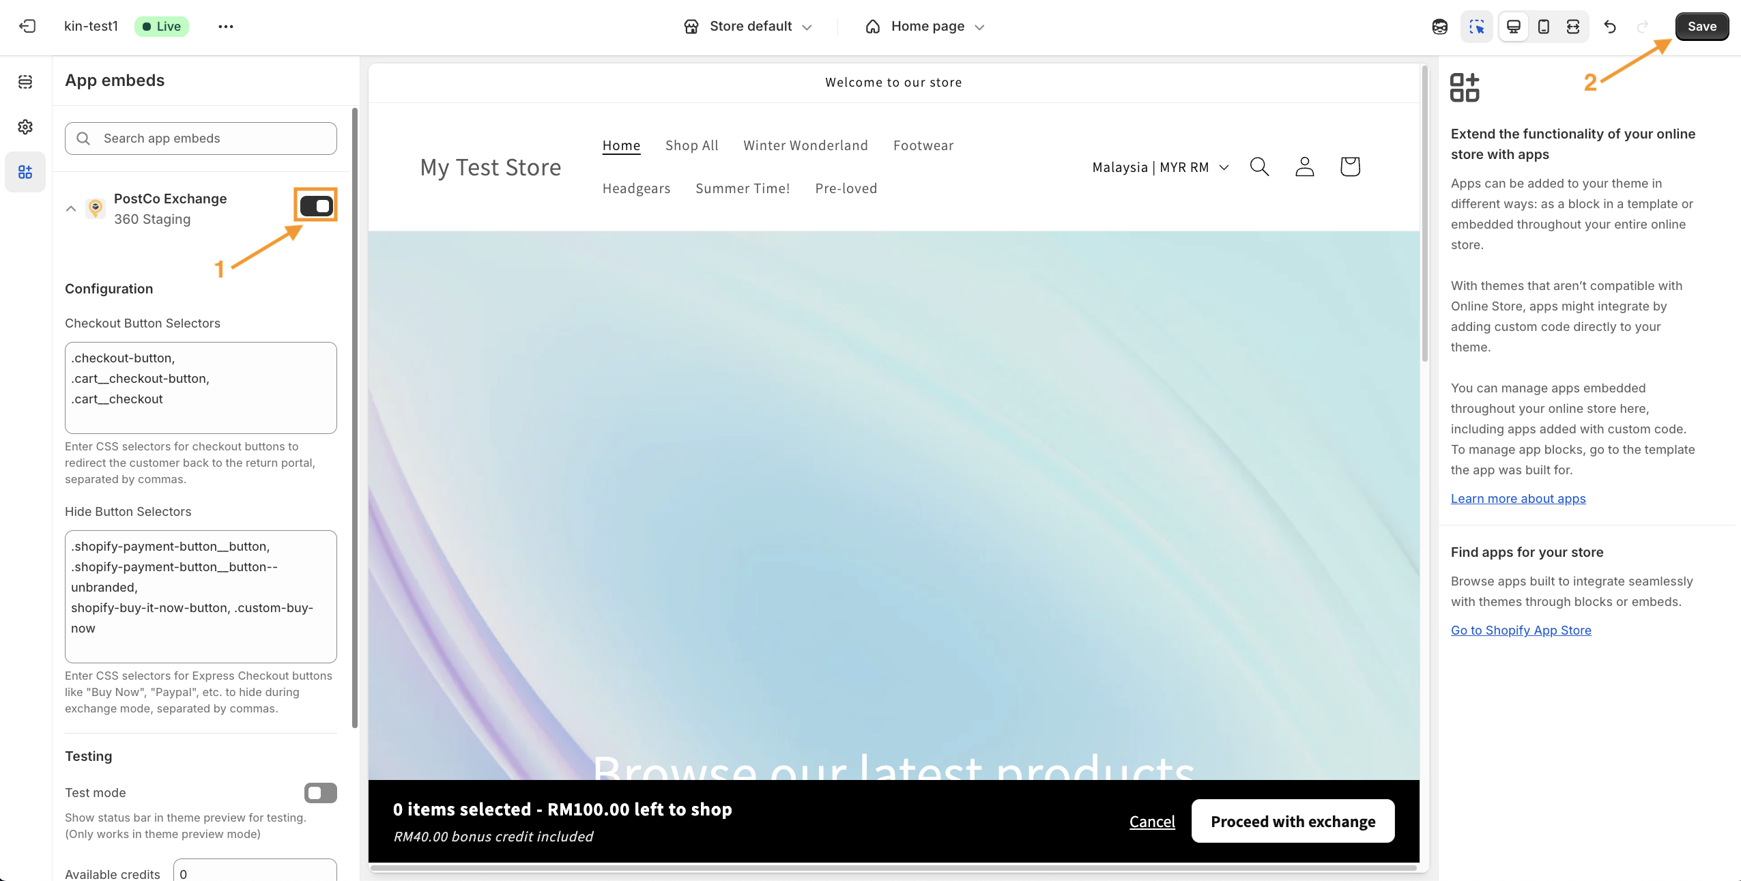Click the Hide Button Selectors textarea
The height and width of the screenshot is (881, 1741).
pyautogui.click(x=201, y=596)
